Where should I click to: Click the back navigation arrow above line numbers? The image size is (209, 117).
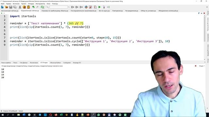point(2,13)
